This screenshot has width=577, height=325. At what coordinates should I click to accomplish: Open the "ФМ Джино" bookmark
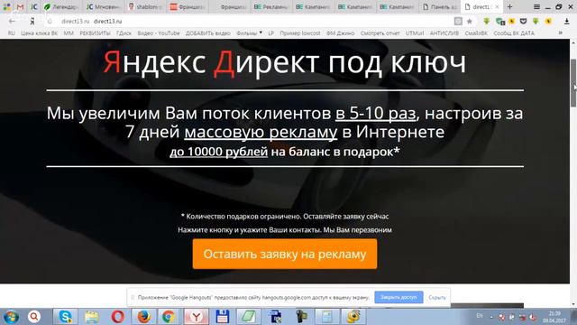pos(341,33)
